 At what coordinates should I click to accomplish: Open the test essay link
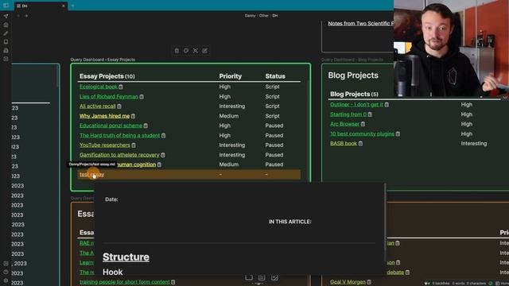point(92,175)
